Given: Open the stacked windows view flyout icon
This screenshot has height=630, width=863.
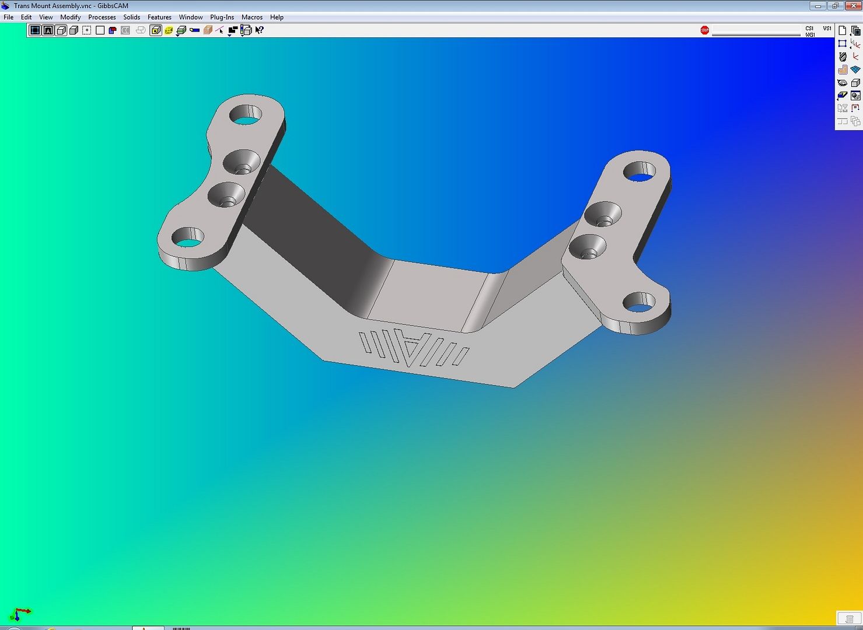Looking at the screenshot, I should (x=855, y=31).
